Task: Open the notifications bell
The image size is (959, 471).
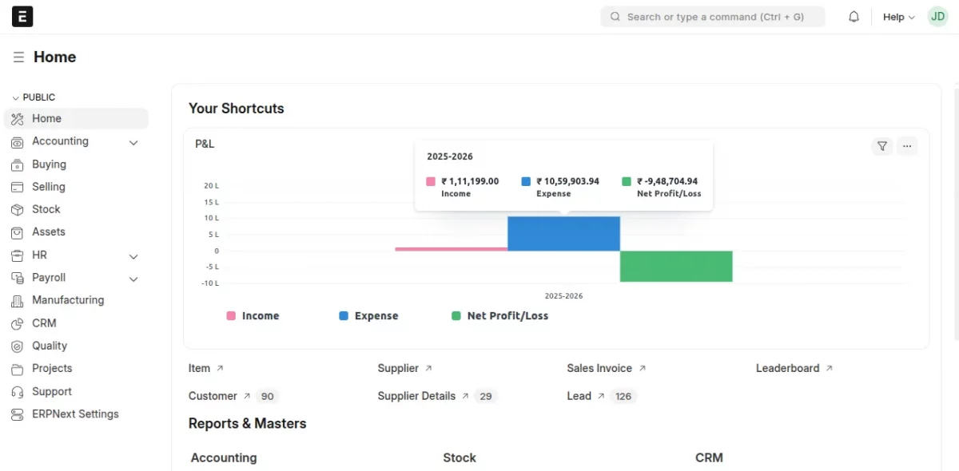Action: point(854,16)
